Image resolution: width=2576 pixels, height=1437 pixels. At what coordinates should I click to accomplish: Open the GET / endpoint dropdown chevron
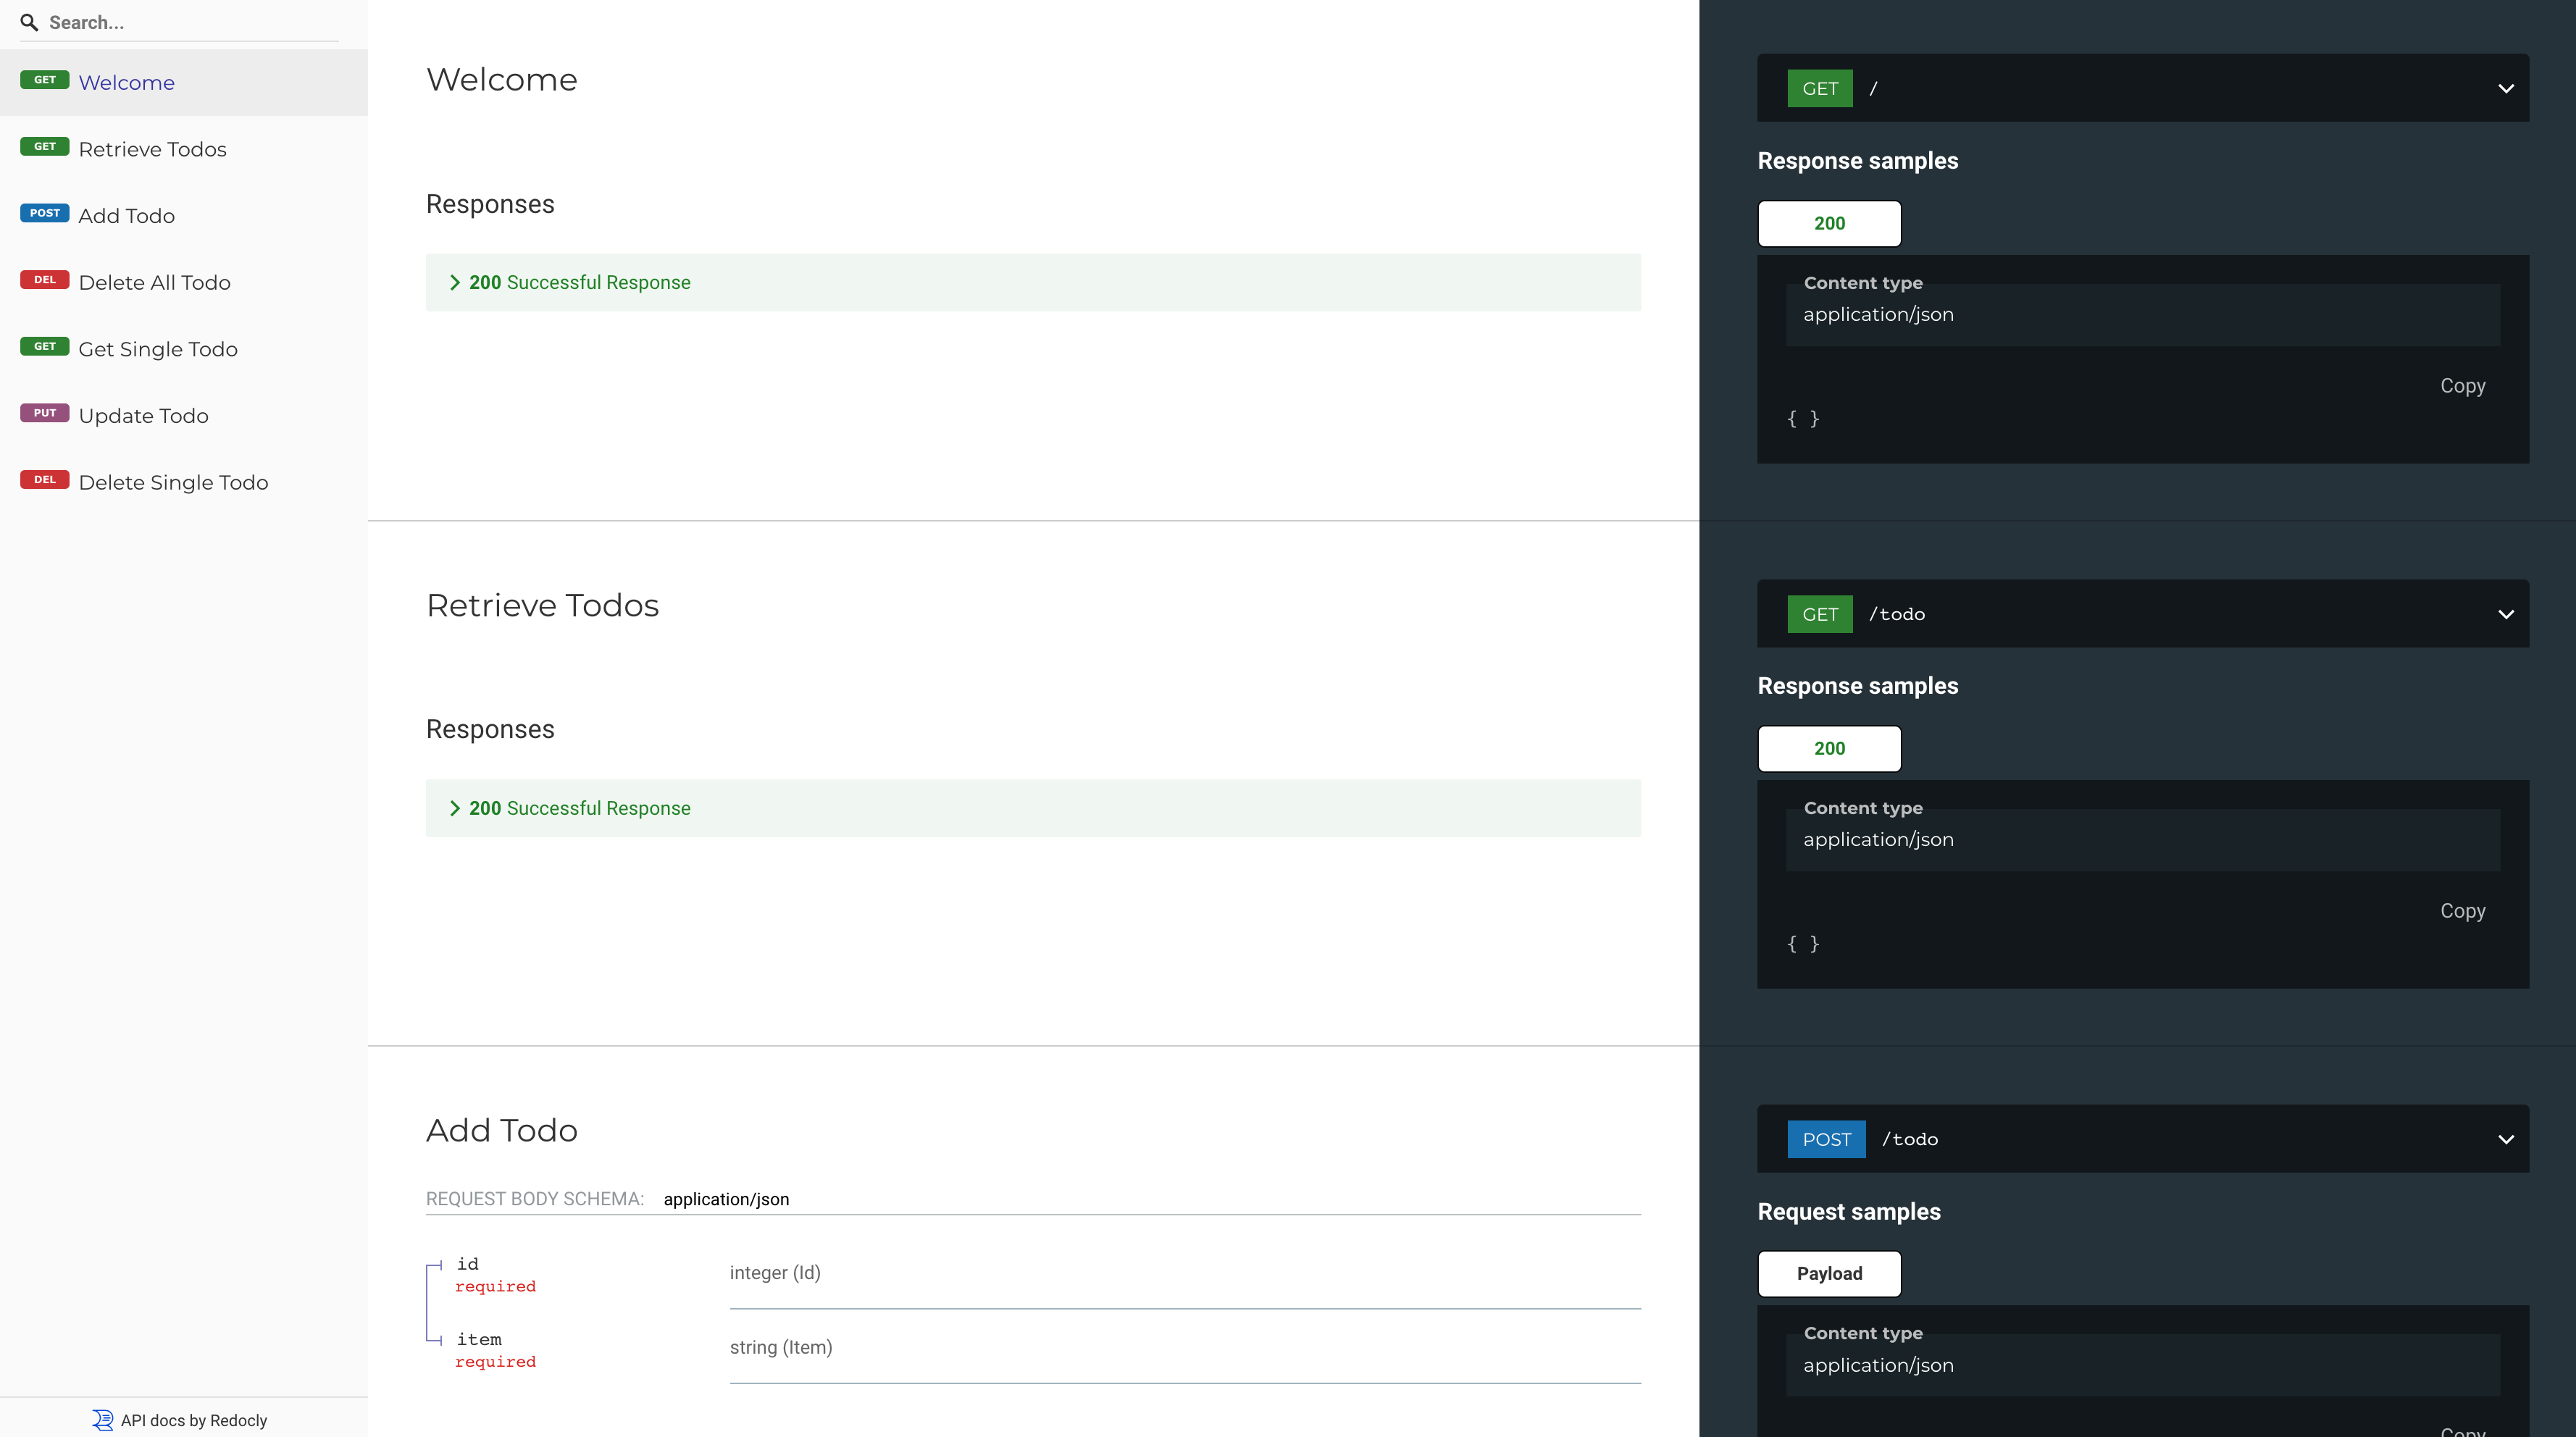tap(2505, 88)
